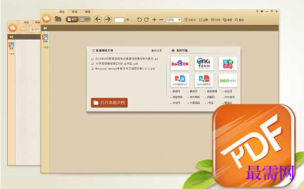
Task: Zoom out with the minus icon
Action: pos(161,20)
